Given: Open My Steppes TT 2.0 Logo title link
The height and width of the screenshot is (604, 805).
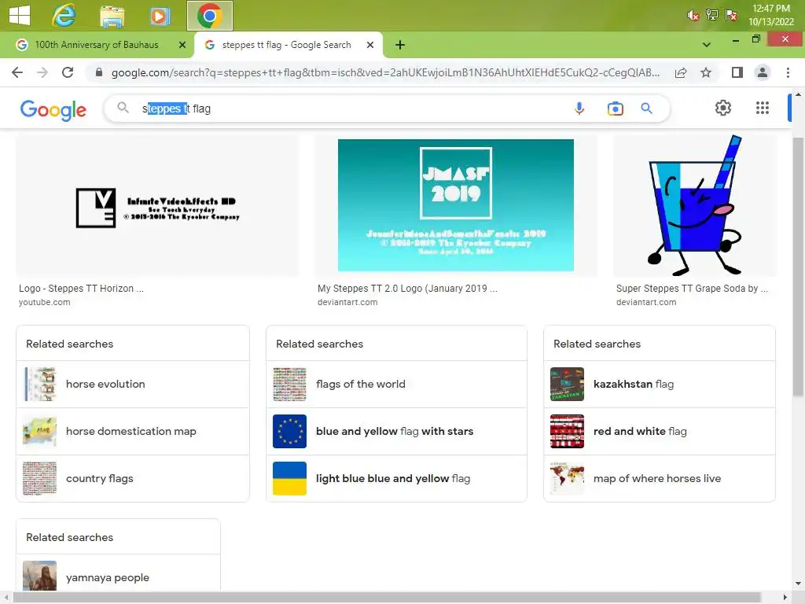Looking at the screenshot, I should (x=407, y=289).
